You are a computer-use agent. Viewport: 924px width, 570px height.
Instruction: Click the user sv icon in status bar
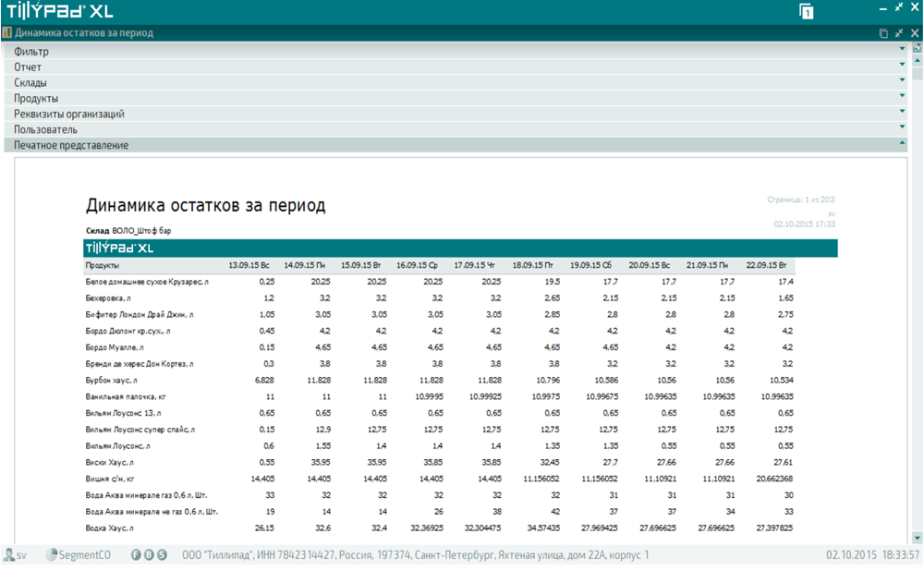(x=9, y=555)
